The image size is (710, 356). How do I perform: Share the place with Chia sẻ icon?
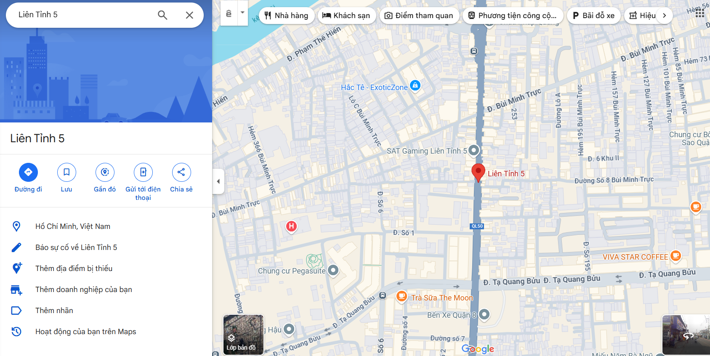181,172
